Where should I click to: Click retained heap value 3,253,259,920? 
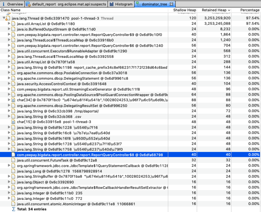[217, 18]
